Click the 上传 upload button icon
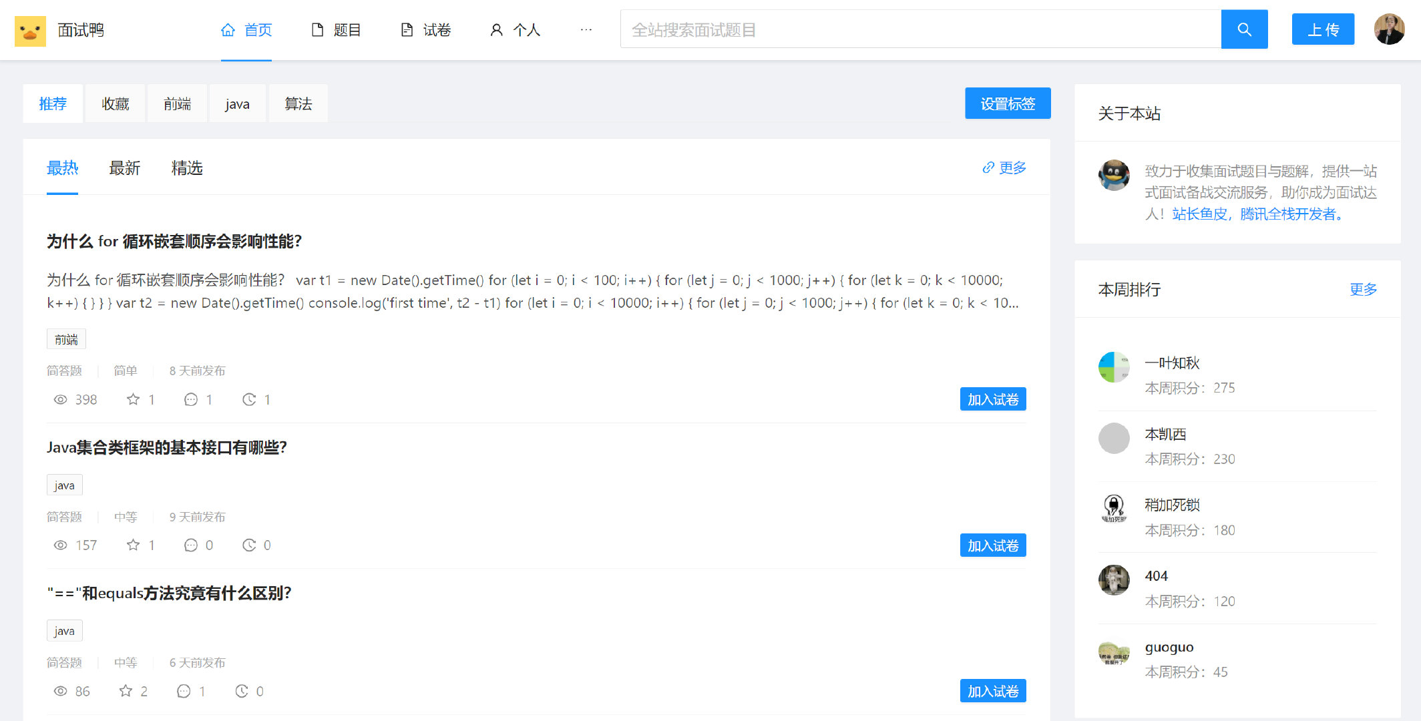 pos(1323,30)
